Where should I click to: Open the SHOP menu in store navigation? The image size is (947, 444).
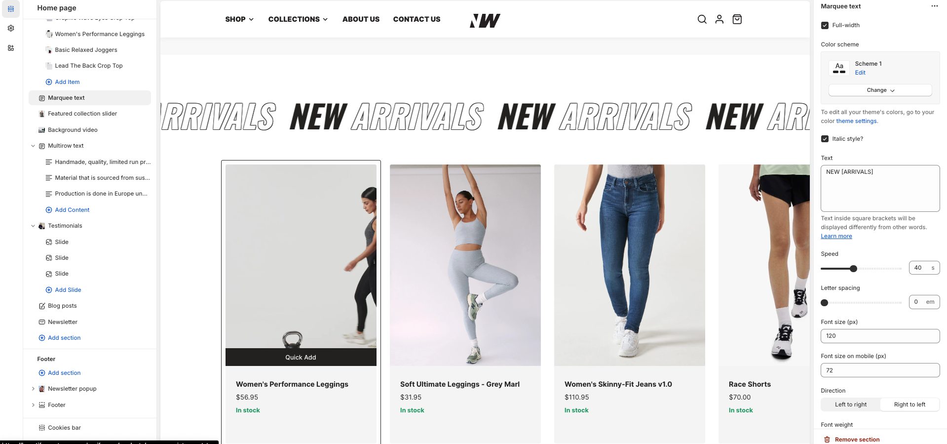pyautogui.click(x=239, y=19)
